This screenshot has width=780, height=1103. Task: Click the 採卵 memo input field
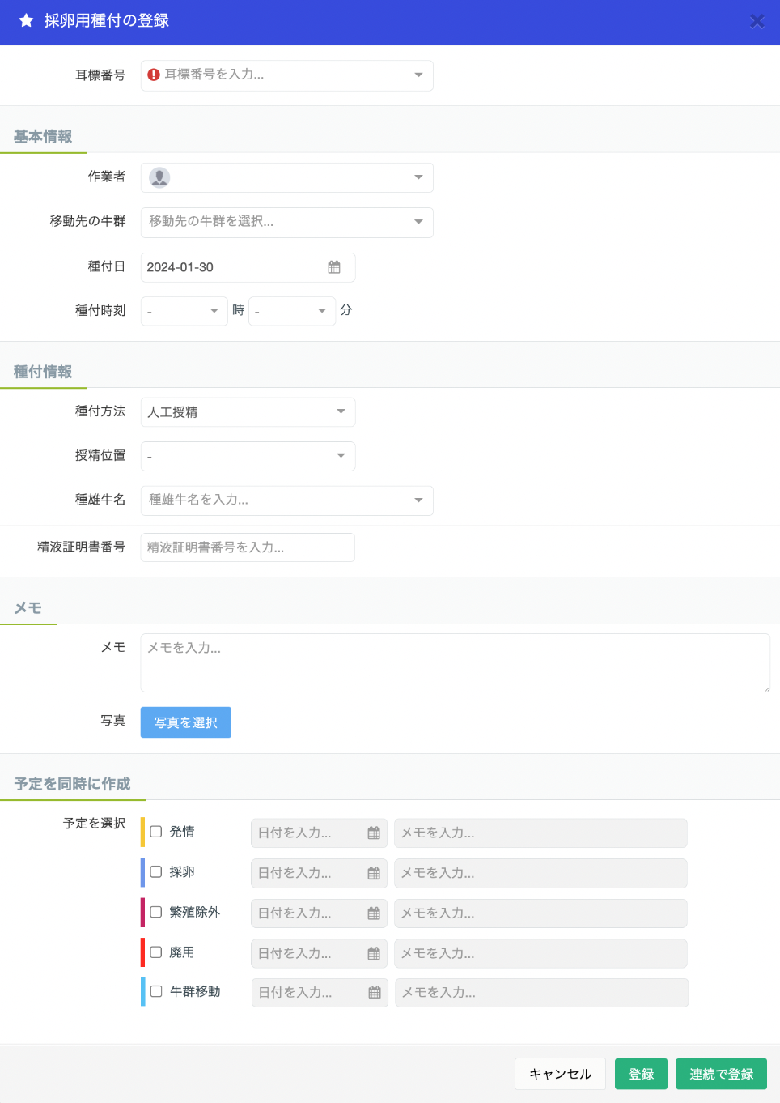(x=540, y=873)
